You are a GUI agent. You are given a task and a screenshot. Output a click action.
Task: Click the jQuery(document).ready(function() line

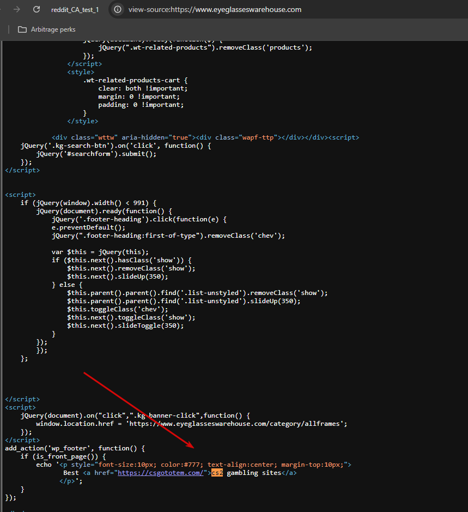pyautogui.click(x=104, y=211)
